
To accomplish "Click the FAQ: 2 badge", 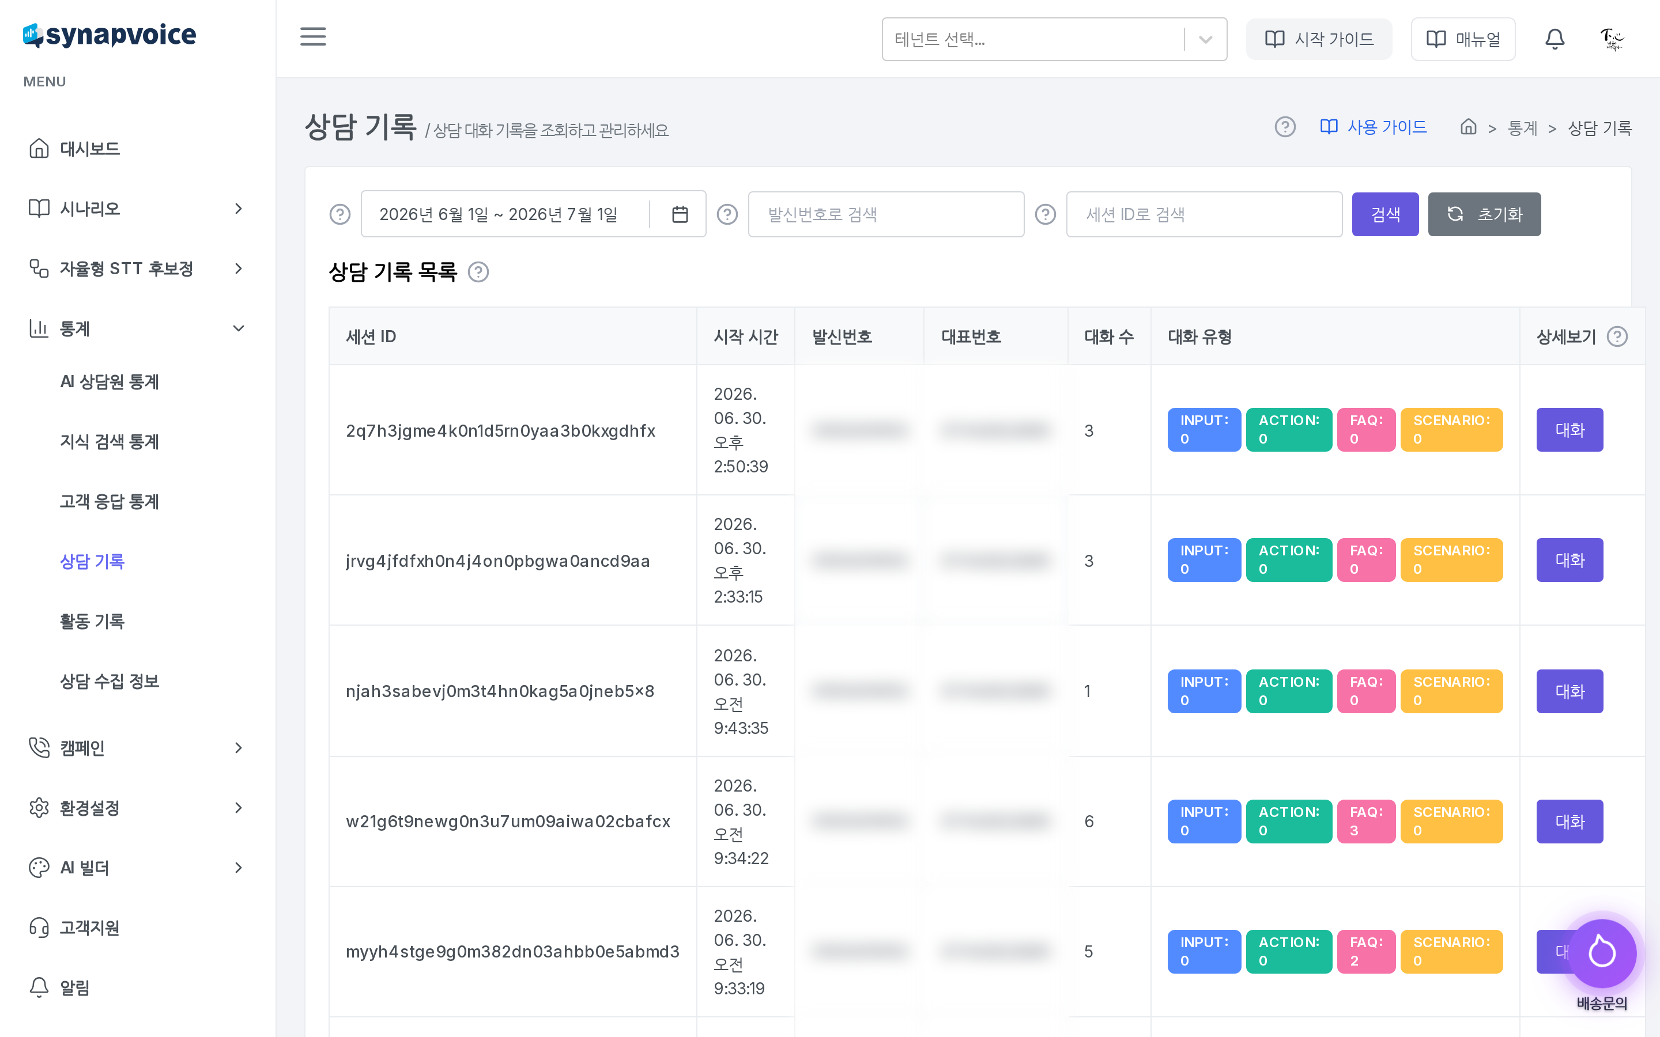I will [1365, 952].
